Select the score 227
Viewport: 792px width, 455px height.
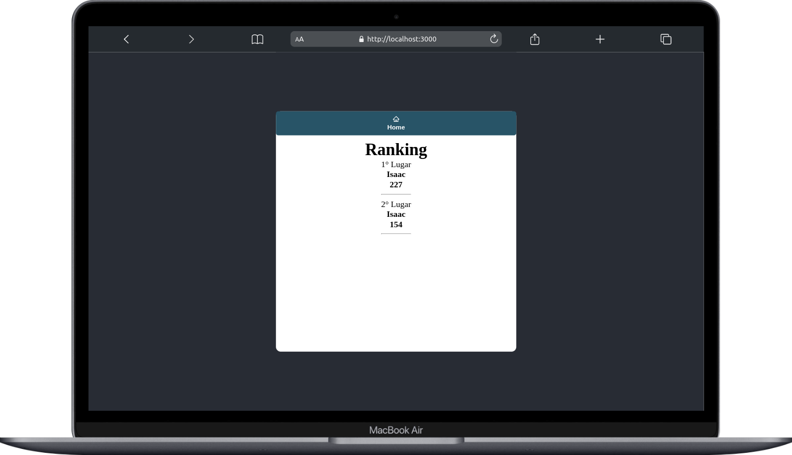[396, 185]
